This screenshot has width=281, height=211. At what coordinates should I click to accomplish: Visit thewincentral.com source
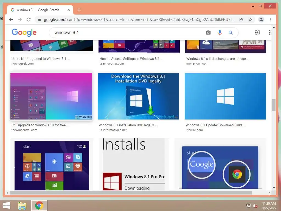[x=24, y=130]
